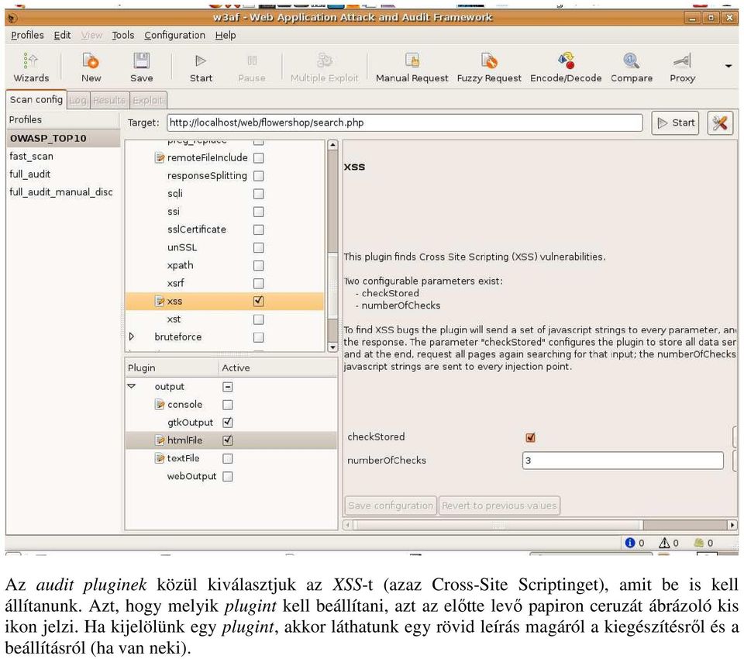Image resolution: width=744 pixels, height=659 pixels.
Task: Open the Edit menu
Action: click(62, 35)
